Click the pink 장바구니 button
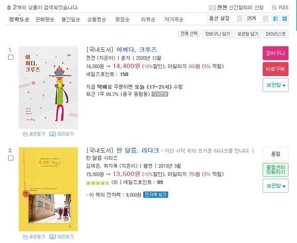297x243 pixels. pos(276,53)
